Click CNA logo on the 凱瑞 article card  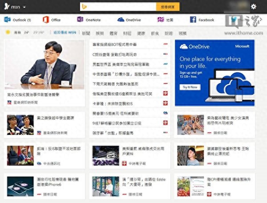39,163
